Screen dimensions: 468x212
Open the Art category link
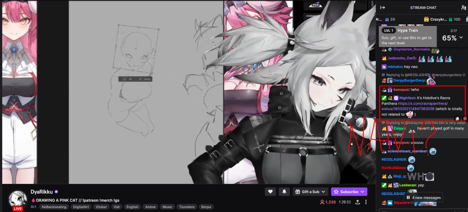tap(33, 207)
